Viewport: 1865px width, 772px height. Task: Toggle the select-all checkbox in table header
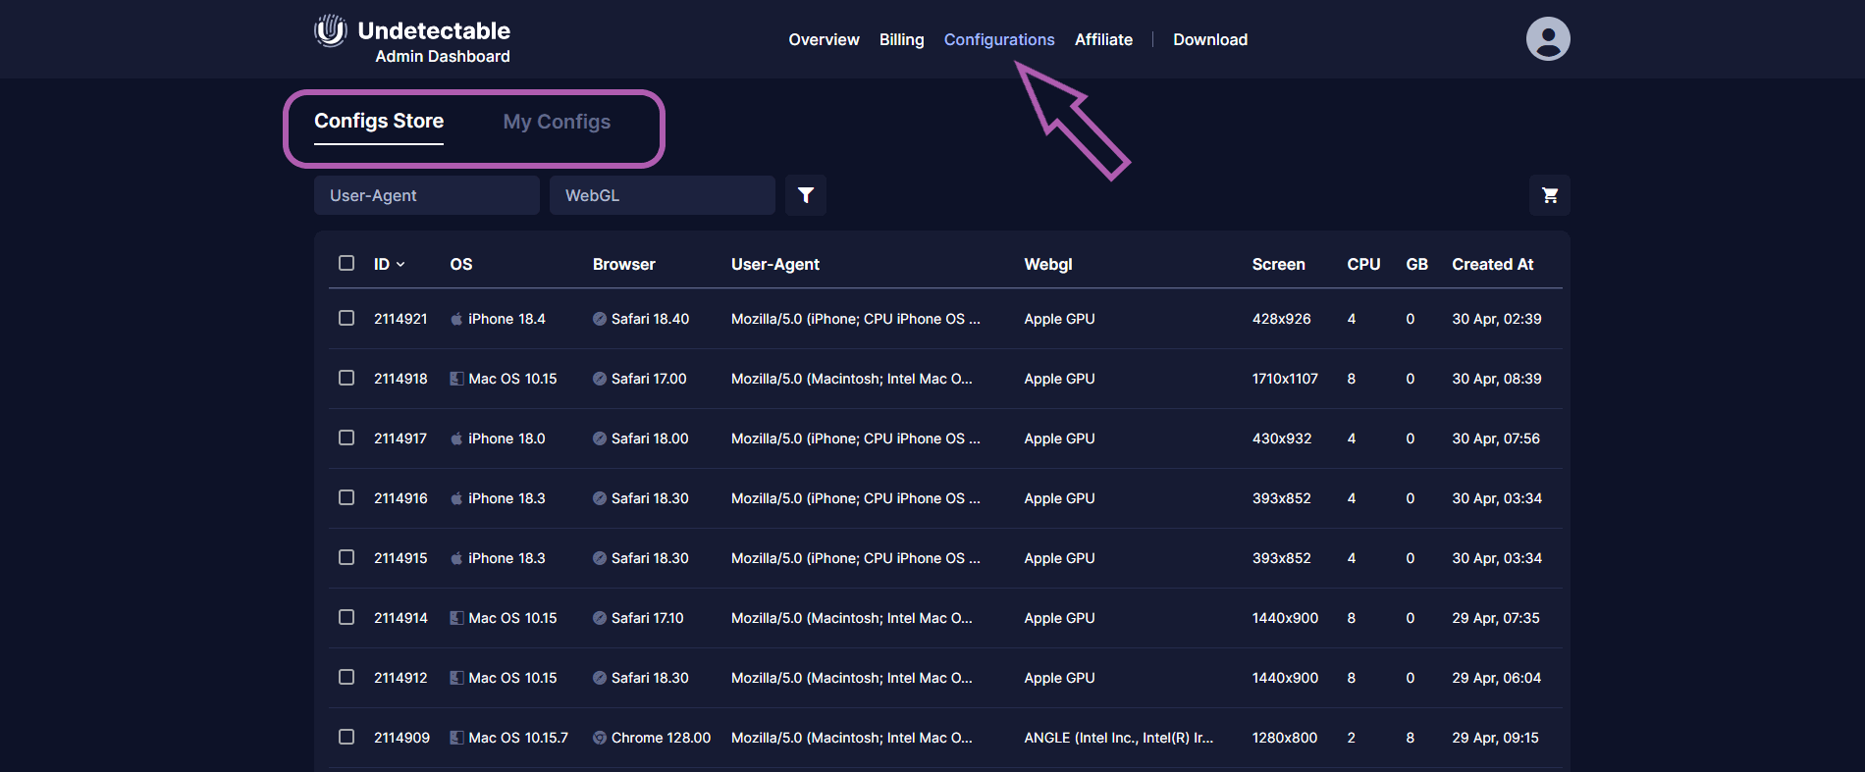[346, 263]
